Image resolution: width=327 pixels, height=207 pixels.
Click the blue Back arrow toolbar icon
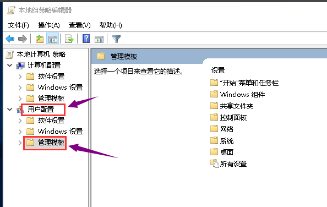pos(10,39)
